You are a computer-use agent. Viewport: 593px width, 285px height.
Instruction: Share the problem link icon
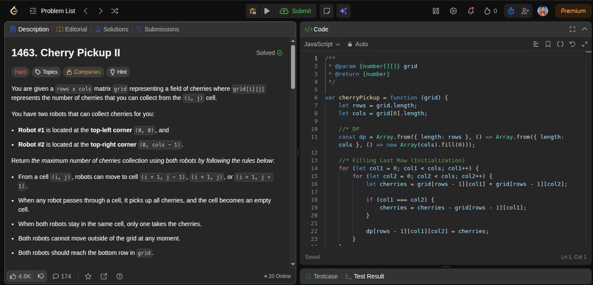click(104, 276)
